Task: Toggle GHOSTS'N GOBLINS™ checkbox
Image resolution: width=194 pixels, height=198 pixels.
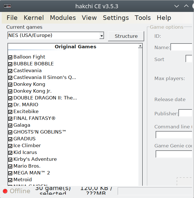Action: click(10, 132)
